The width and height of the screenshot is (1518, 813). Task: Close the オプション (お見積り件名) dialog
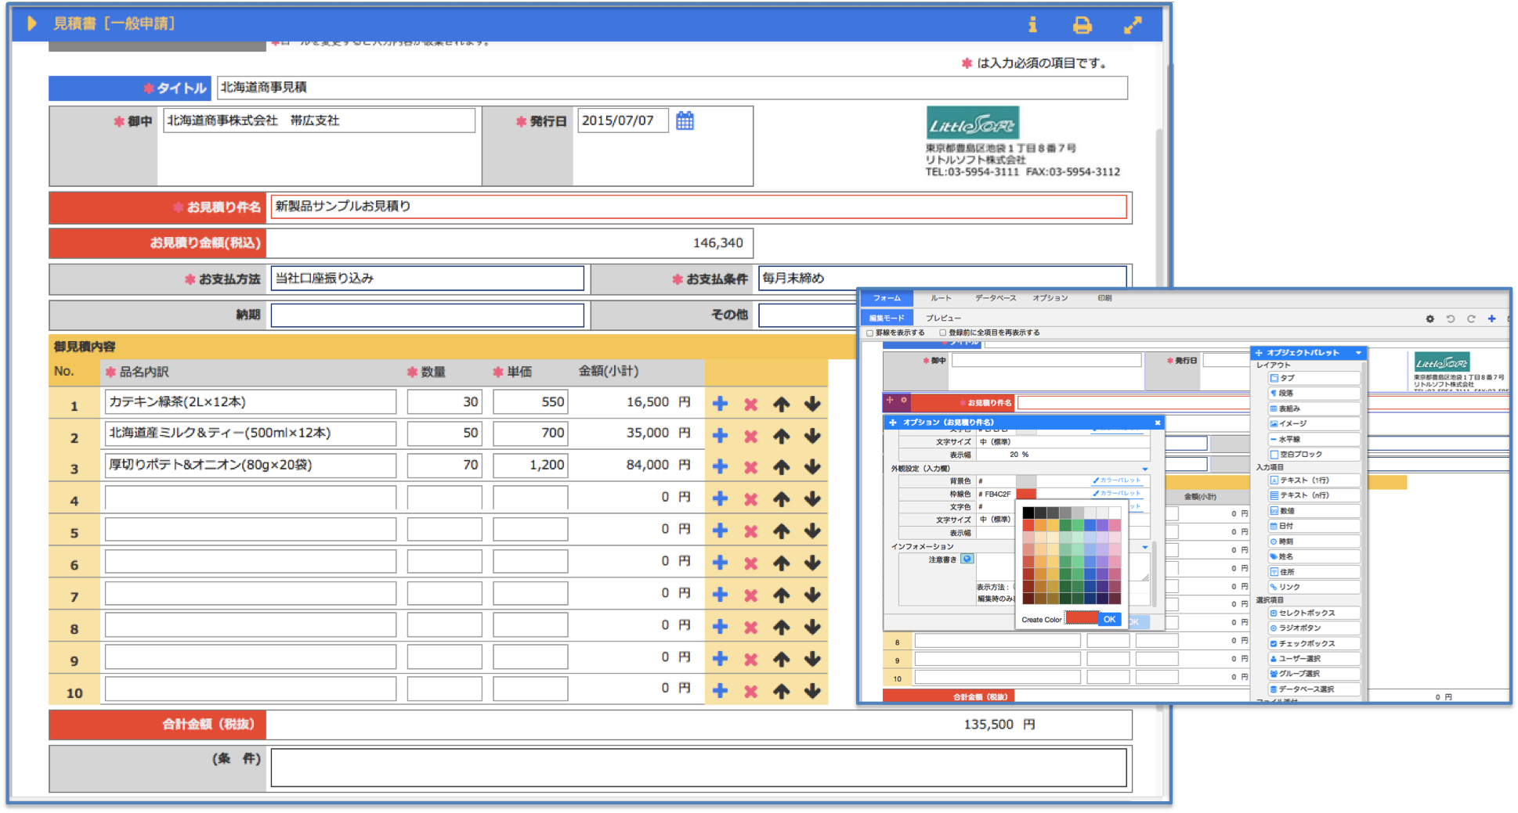tap(1158, 423)
